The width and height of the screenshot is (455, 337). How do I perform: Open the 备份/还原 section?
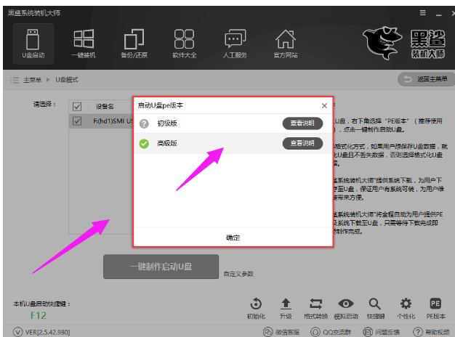[x=134, y=43]
